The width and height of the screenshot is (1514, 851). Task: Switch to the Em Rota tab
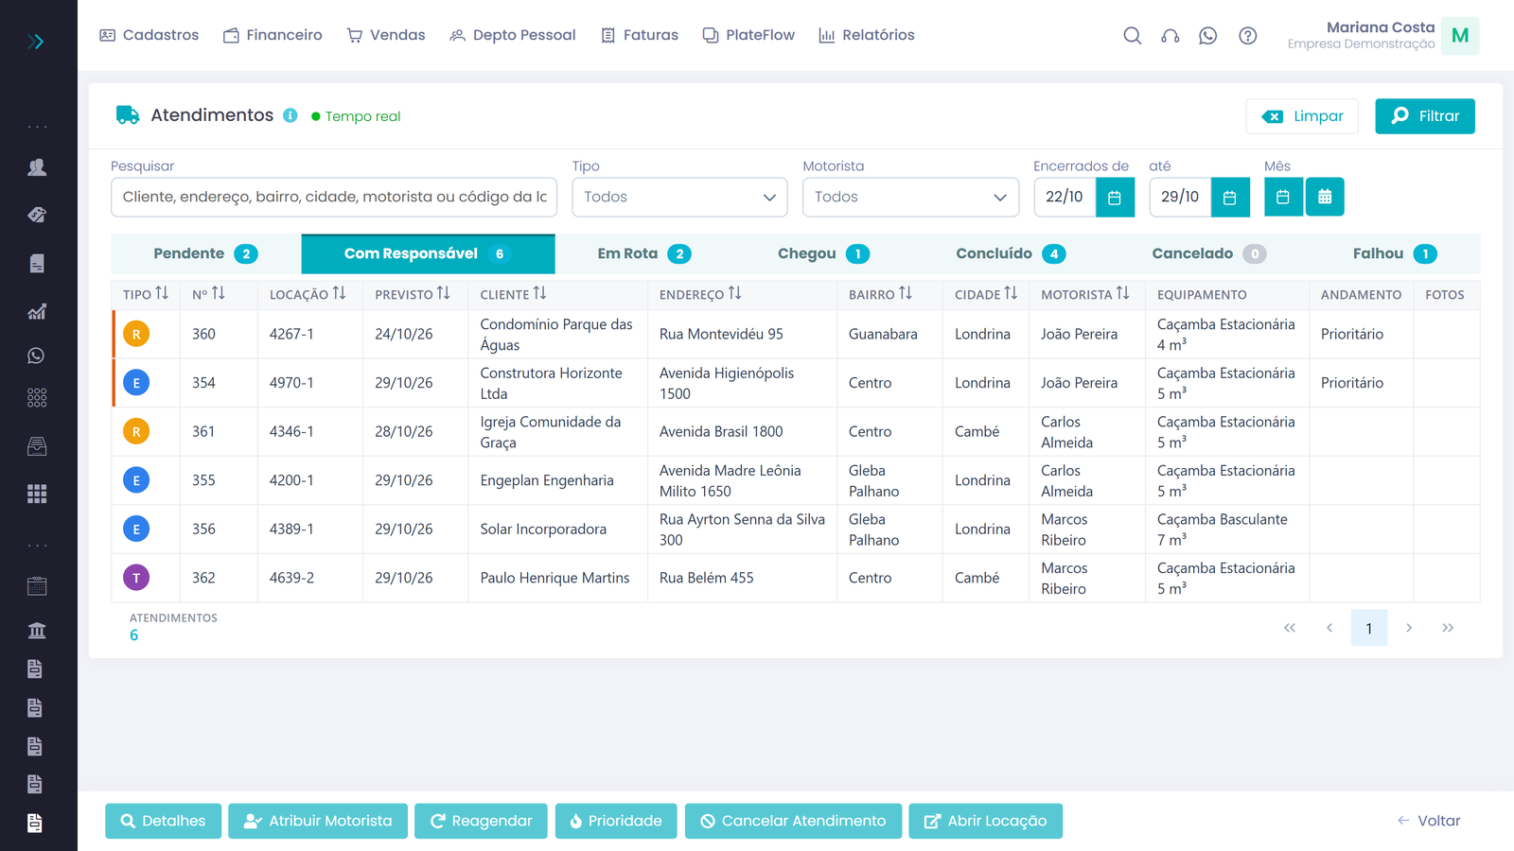[643, 253]
